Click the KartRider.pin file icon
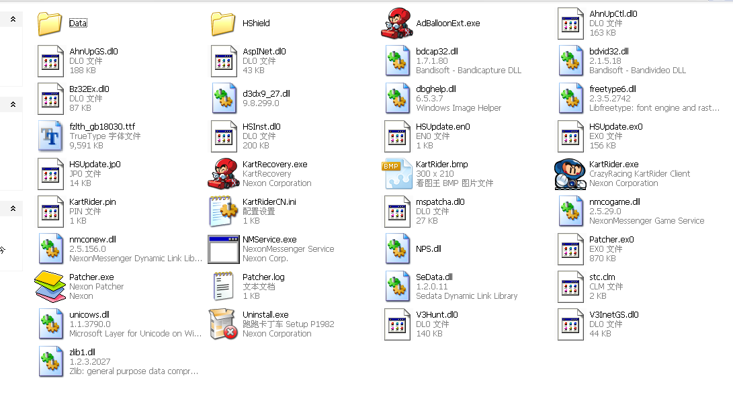The height and width of the screenshot is (409, 733). [50, 212]
